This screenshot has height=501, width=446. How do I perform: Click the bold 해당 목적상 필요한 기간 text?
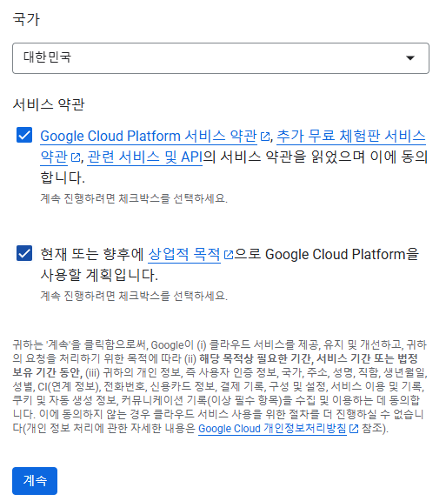pyautogui.click(x=256, y=358)
